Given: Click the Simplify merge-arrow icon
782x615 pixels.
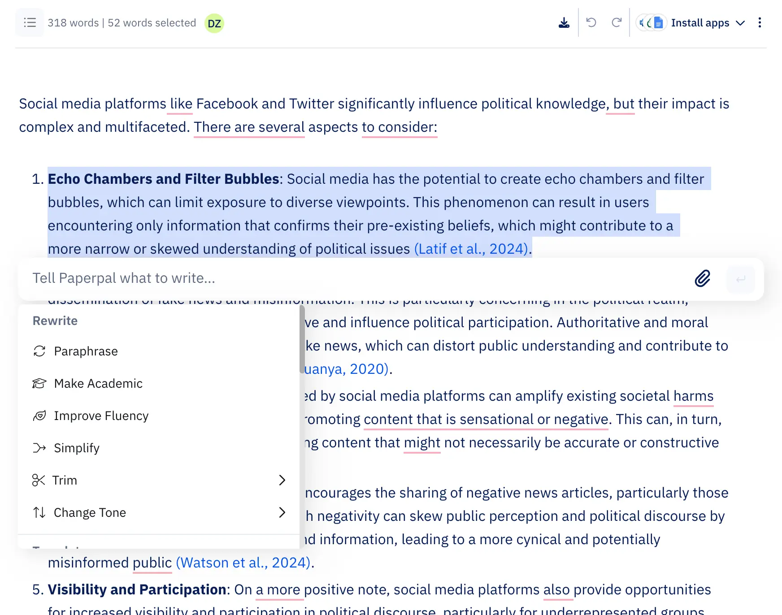Looking at the screenshot, I should click(x=39, y=448).
